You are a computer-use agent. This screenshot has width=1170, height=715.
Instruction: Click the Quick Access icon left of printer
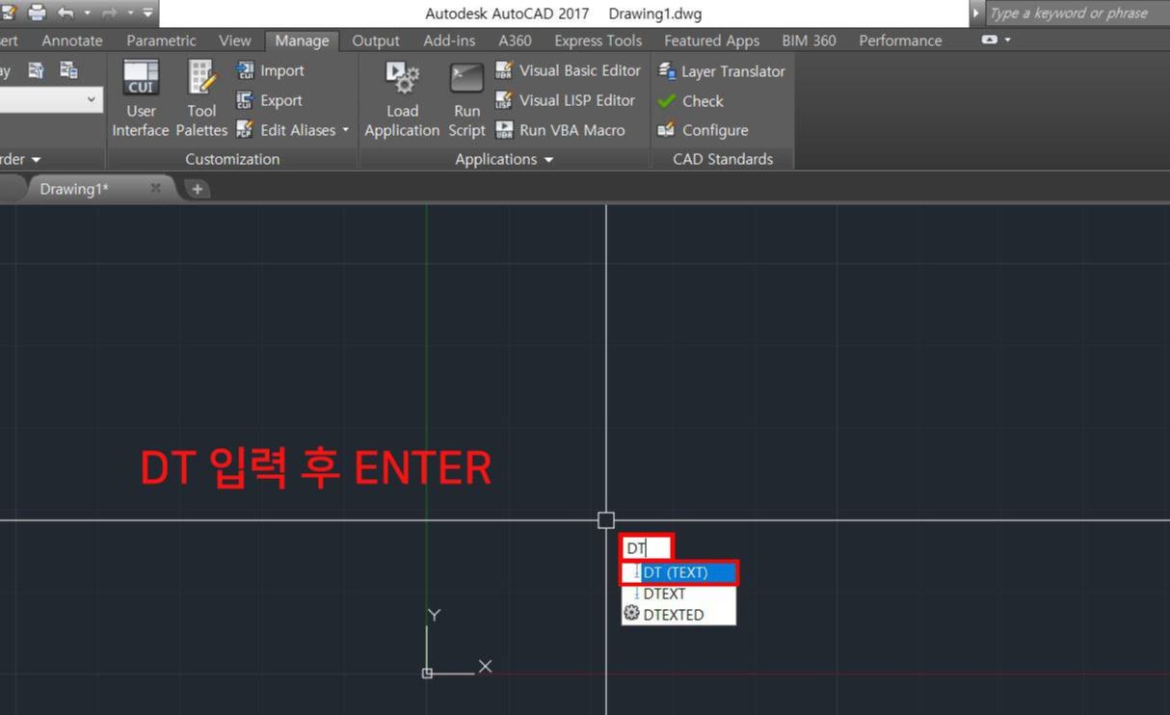point(10,13)
